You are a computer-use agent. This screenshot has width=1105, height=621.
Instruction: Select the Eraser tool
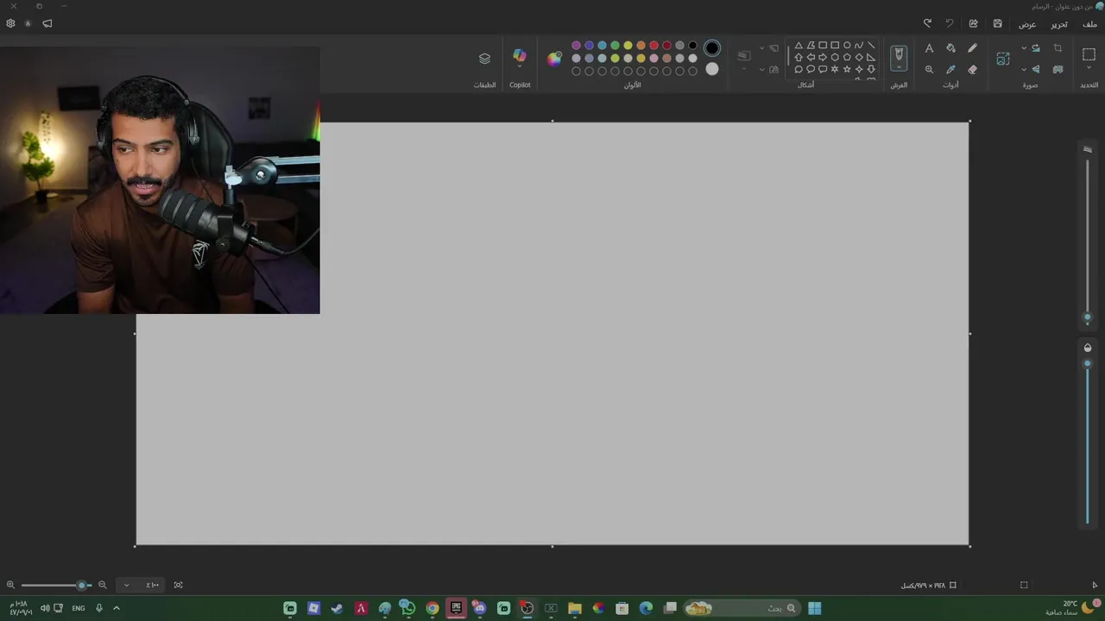(x=972, y=70)
